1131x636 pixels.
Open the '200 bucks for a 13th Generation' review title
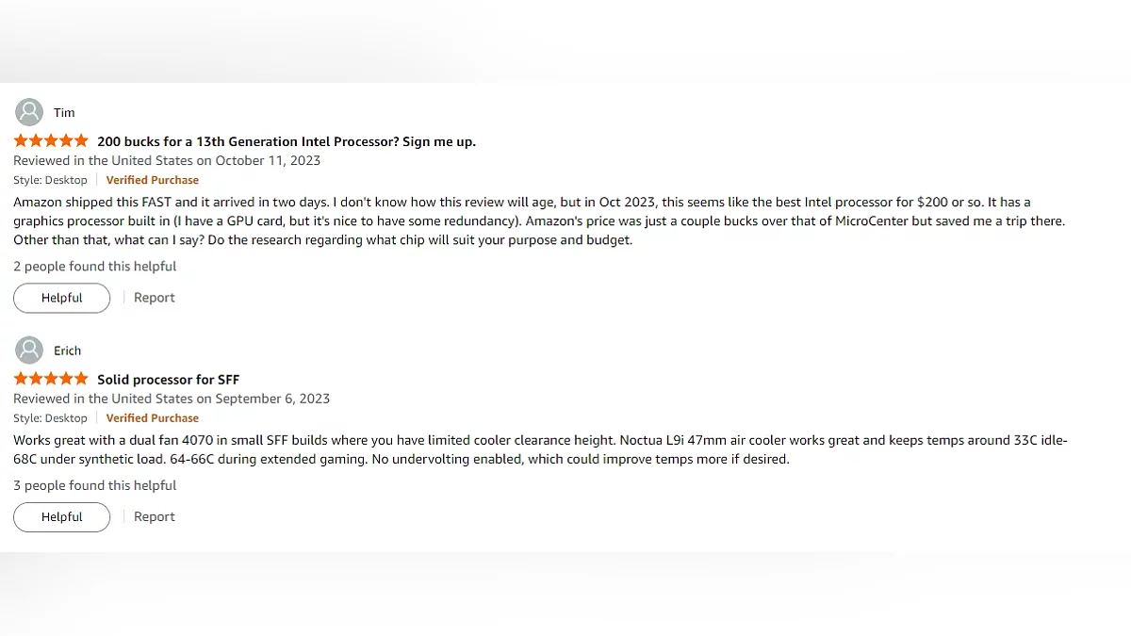287,141
